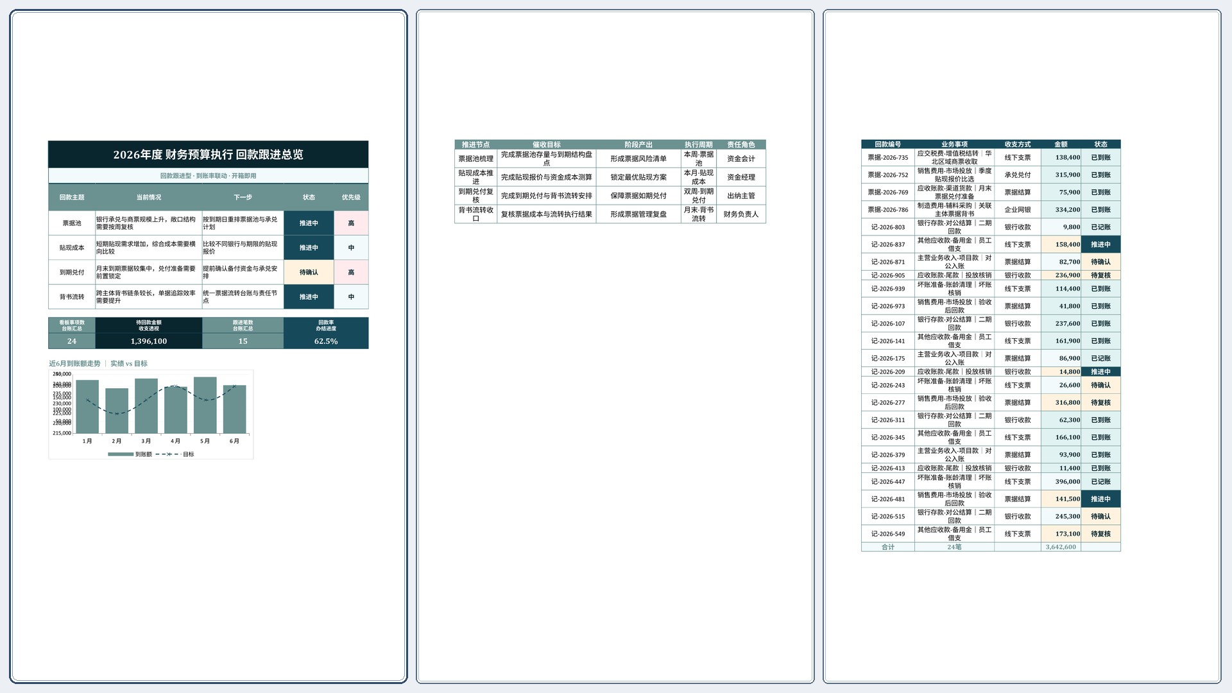
Task: Click 推进中 status in row 记-2026-837
Action: click(x=1101, y=244)
